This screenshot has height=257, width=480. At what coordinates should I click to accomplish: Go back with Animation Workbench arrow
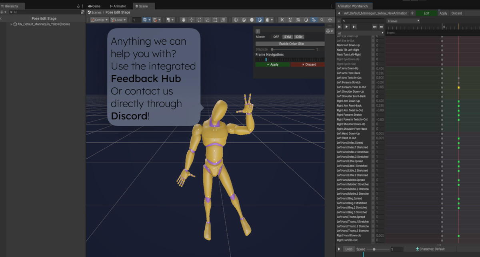pyautogui.click(x=339, y=13)
